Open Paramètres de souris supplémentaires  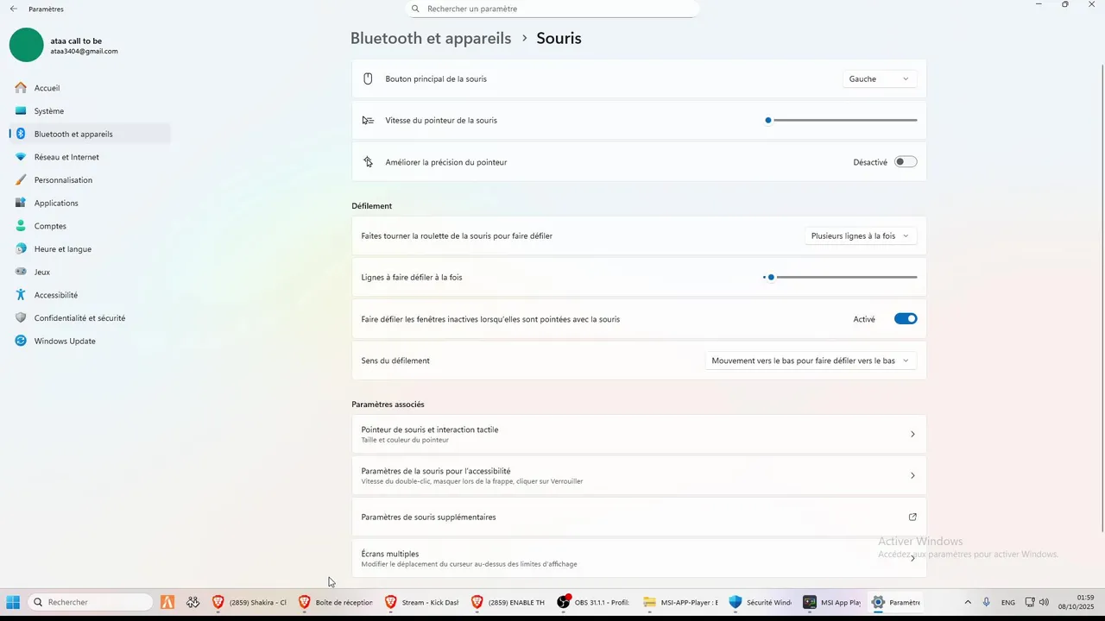pyautogui.click(x=639, y=517)
